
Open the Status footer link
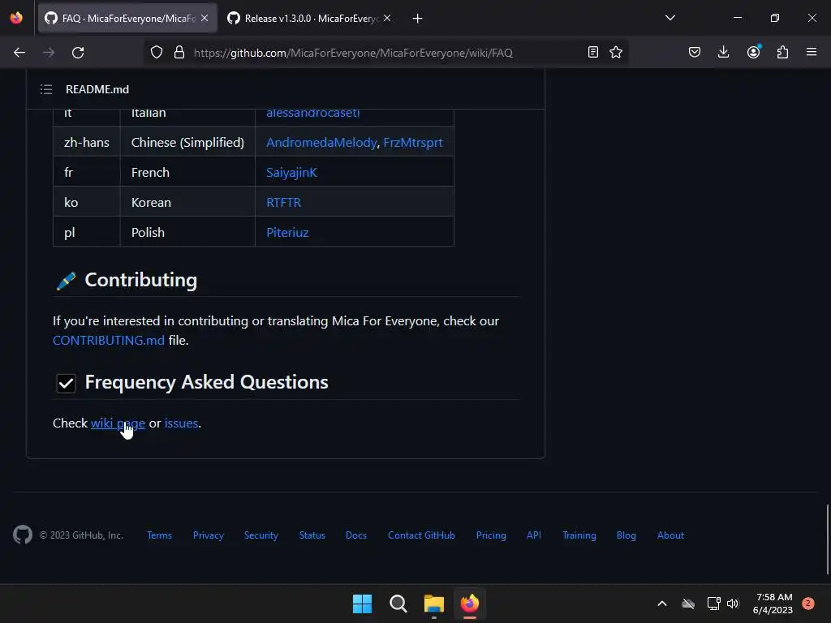tap(312, 535)
